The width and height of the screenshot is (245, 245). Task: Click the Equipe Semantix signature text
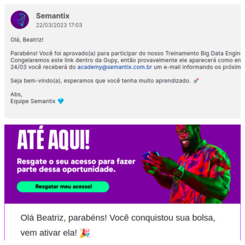point(33,101)
